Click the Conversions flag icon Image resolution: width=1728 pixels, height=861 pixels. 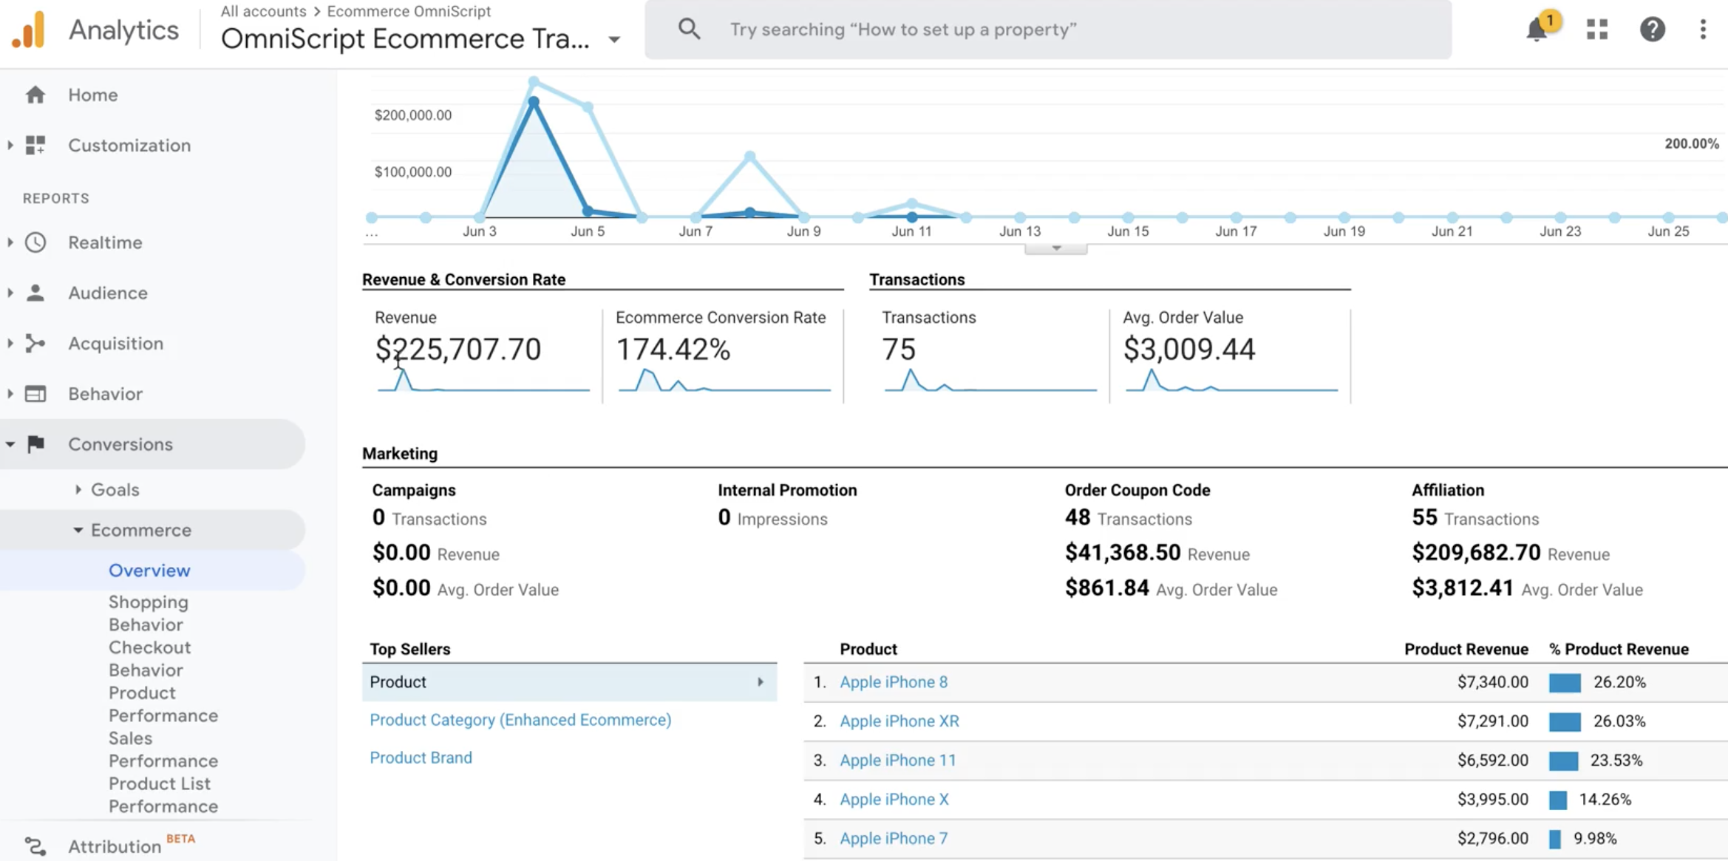tap(35, 443)
